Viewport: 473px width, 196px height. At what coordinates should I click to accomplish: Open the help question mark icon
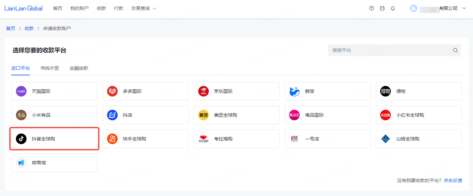(372, 8)
